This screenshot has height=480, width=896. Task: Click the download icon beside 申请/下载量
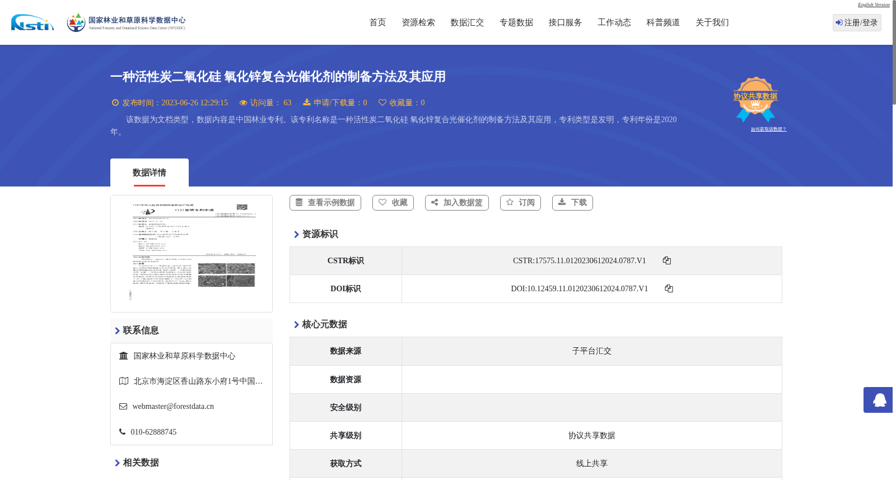(x=307, y=102)
